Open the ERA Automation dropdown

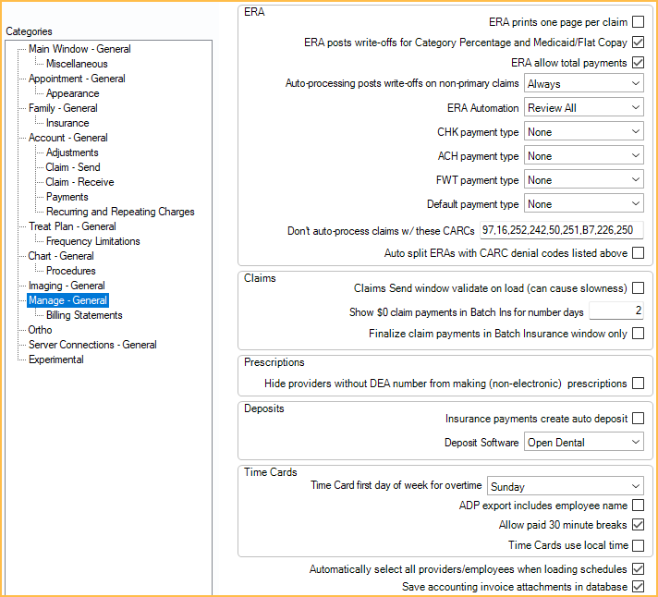coord(583,108)
